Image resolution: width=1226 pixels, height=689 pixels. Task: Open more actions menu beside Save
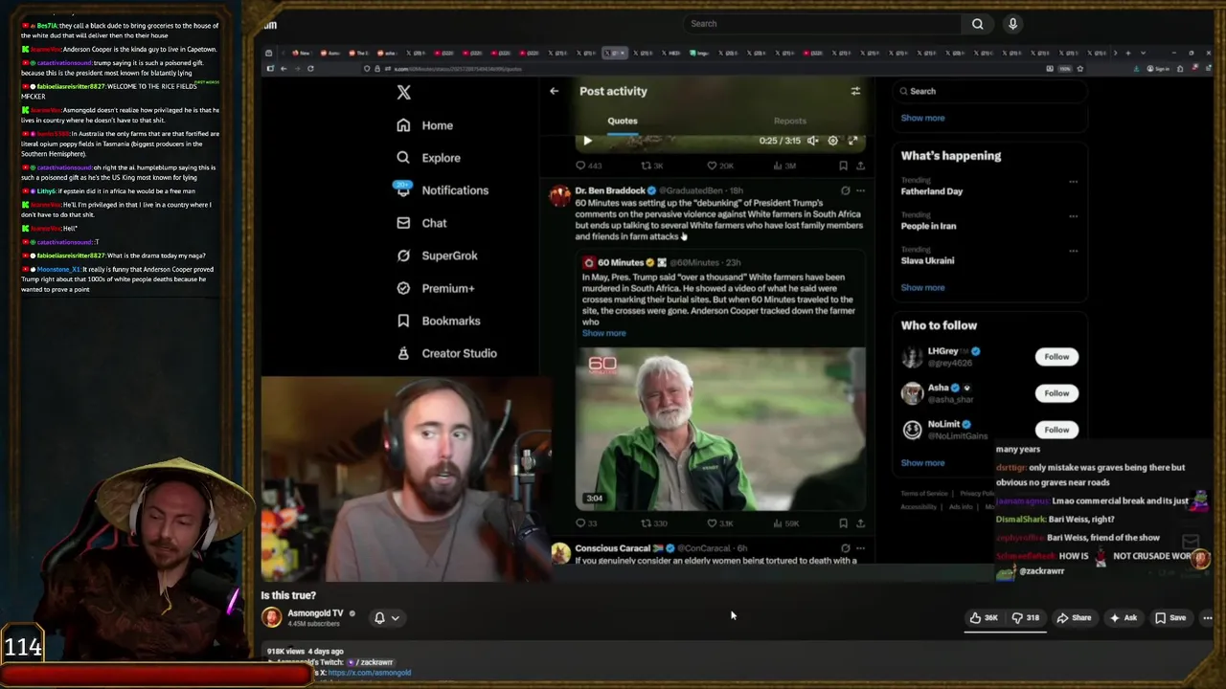click(1207, 618)
